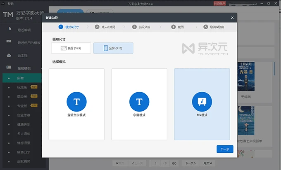Open the 帮助 menu in the title bar

11,4
